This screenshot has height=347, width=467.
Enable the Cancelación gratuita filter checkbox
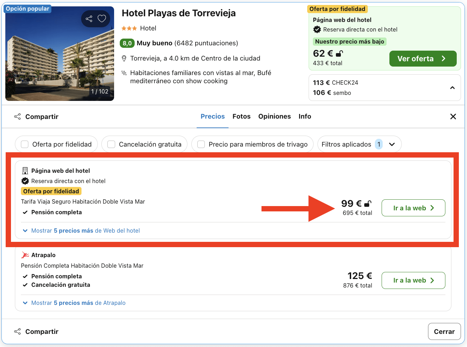pos(111,144)
